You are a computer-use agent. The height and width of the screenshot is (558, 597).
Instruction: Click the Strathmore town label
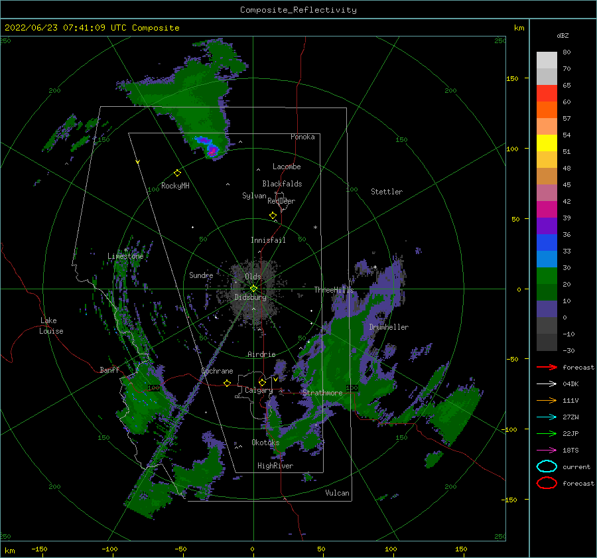click(x=322, y=393)
